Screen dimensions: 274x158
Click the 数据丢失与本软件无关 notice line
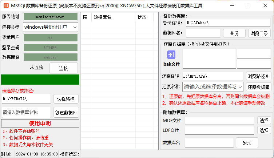coord(28,145)
